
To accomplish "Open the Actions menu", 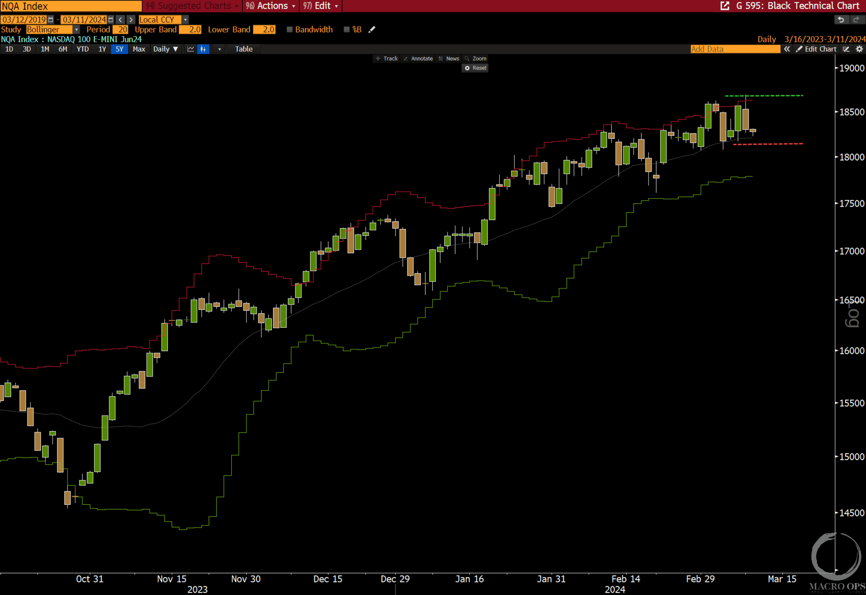I will coord(271,6).
